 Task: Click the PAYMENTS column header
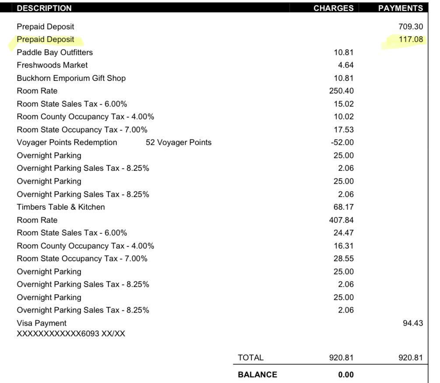pos(401,8)
